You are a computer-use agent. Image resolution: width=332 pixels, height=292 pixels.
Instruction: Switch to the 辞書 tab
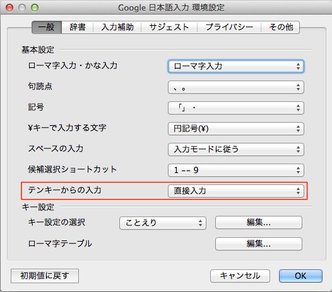77,27
